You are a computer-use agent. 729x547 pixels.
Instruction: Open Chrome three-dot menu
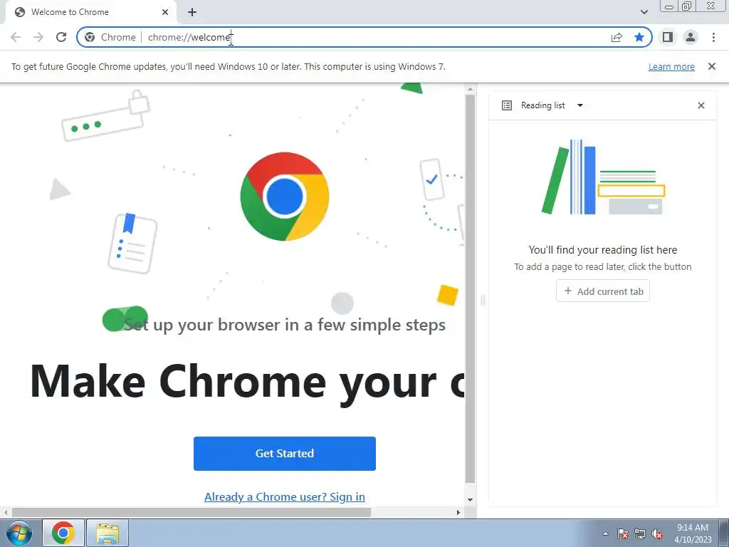click(x=713, y=37)
